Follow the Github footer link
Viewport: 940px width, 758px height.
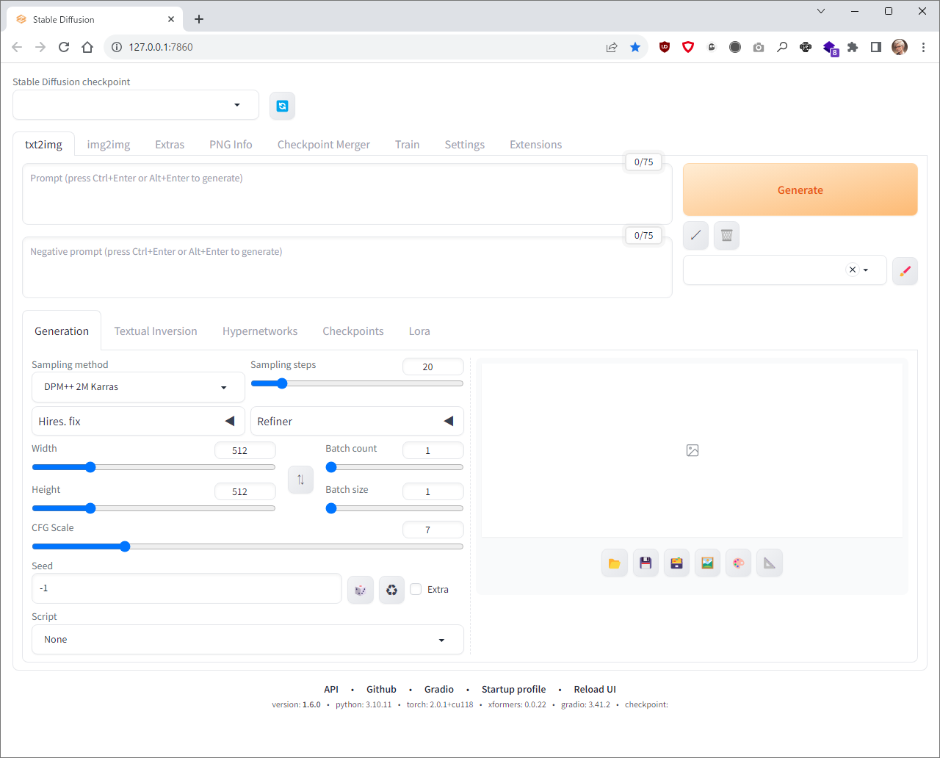tap(382, 690)
